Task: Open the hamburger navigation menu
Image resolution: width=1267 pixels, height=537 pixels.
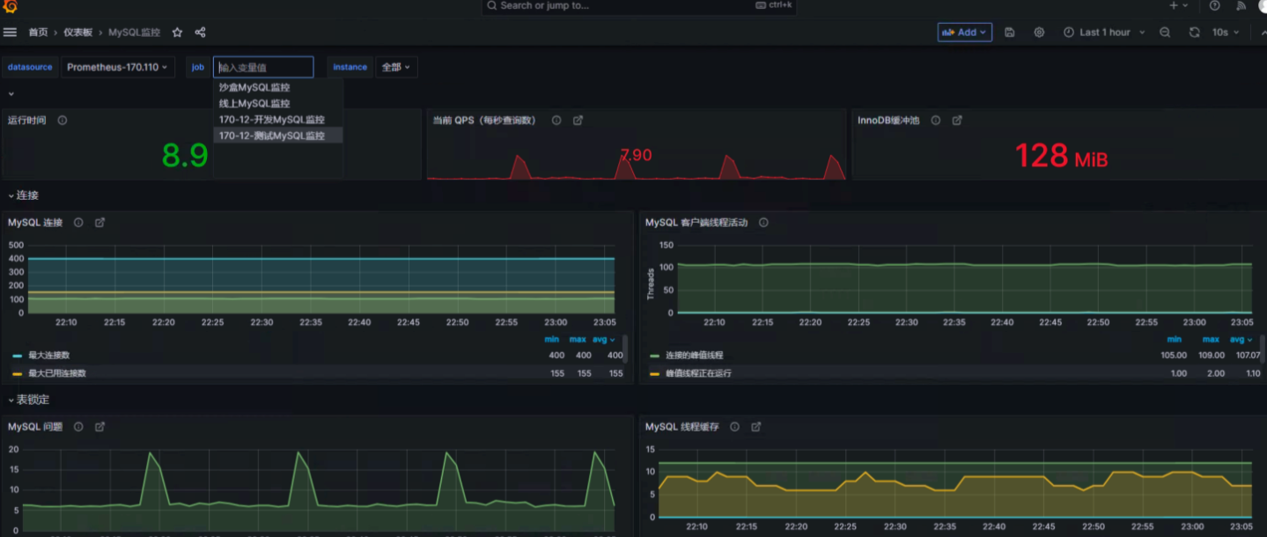Action: pos(10,33)
